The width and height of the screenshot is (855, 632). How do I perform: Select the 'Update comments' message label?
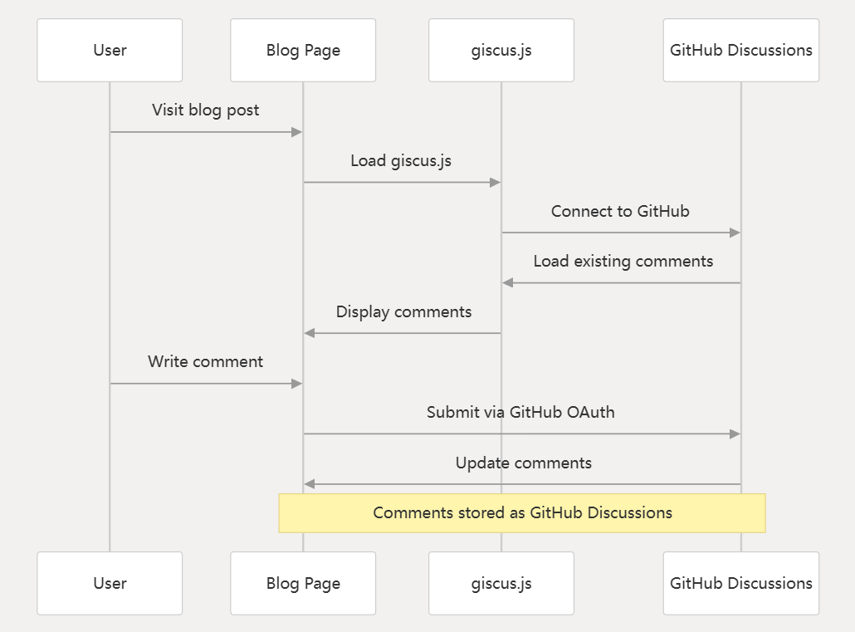(524, 463)
